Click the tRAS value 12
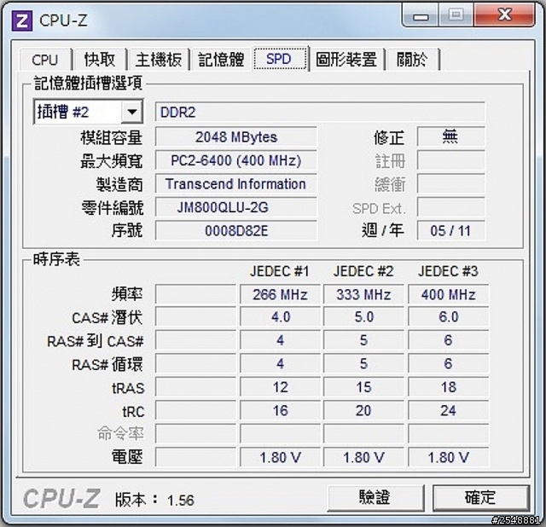 (x=281, y=387)
